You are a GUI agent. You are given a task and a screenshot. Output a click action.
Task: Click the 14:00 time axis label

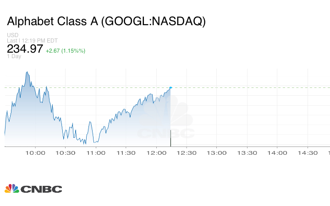click(277, 153)
